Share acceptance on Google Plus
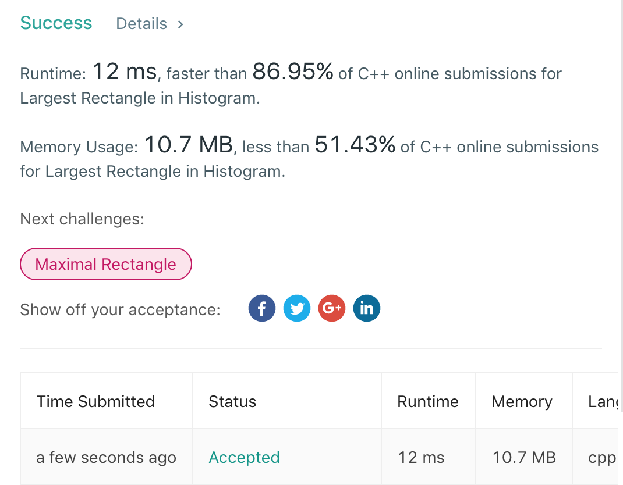 point(332,308)
